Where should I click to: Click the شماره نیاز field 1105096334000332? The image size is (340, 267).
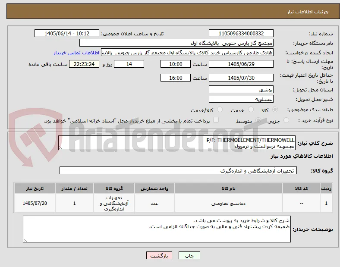pos(241,33)
